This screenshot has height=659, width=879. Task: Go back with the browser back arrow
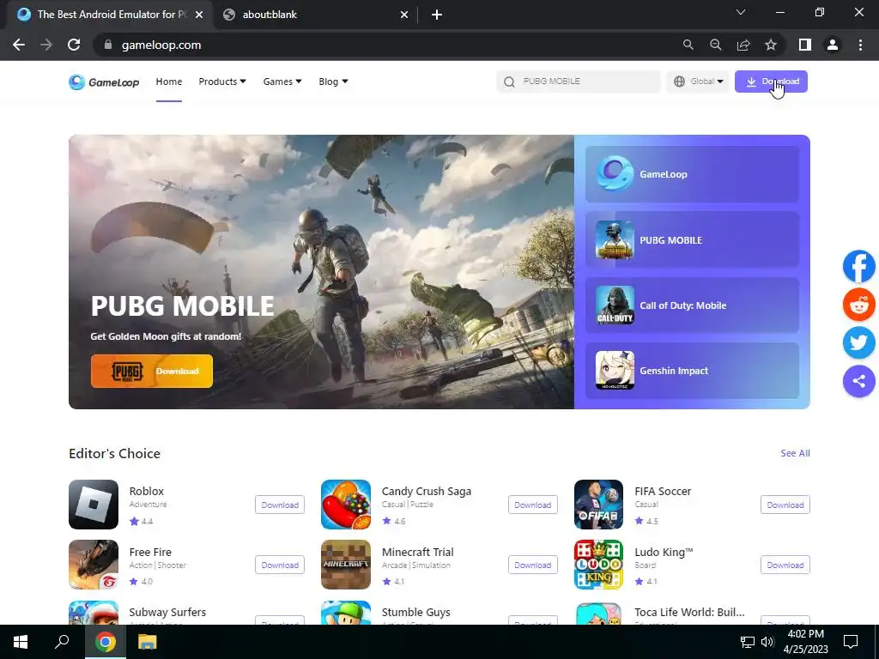[x=19, y=45]
